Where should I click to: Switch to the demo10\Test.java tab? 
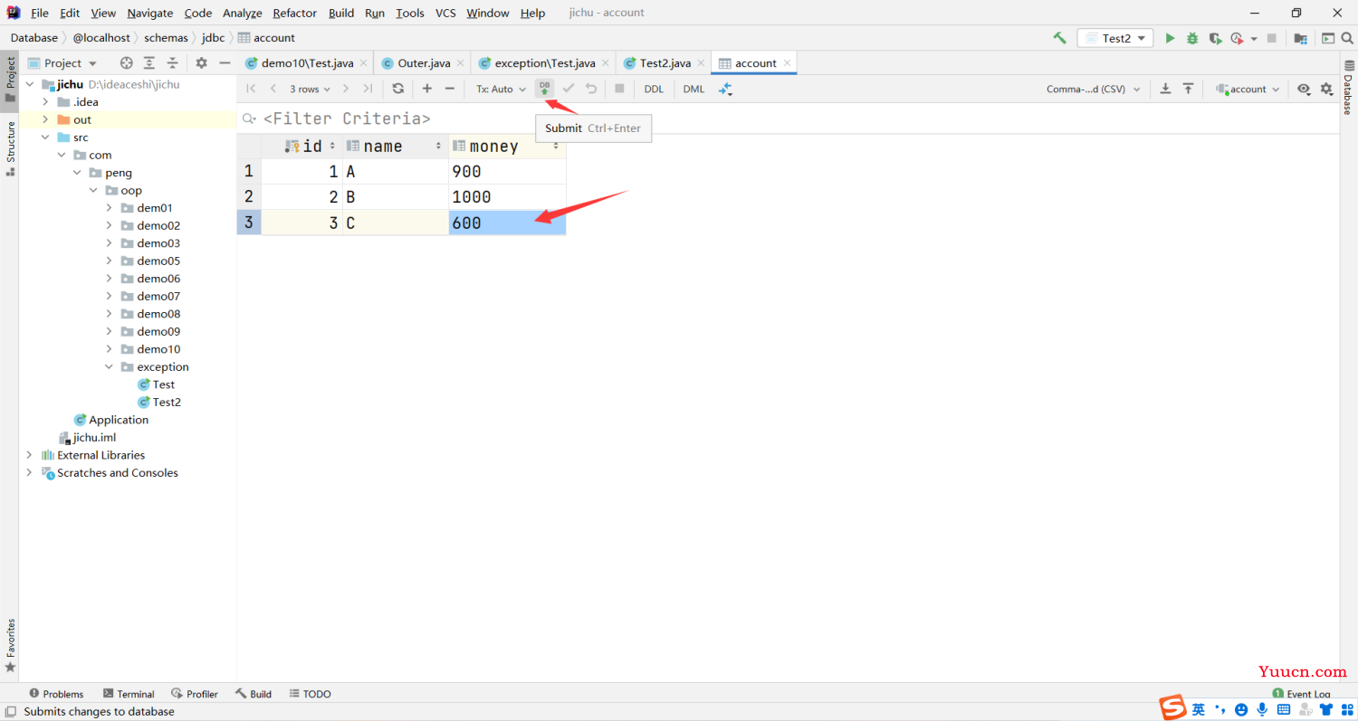(x=307, y=62)
